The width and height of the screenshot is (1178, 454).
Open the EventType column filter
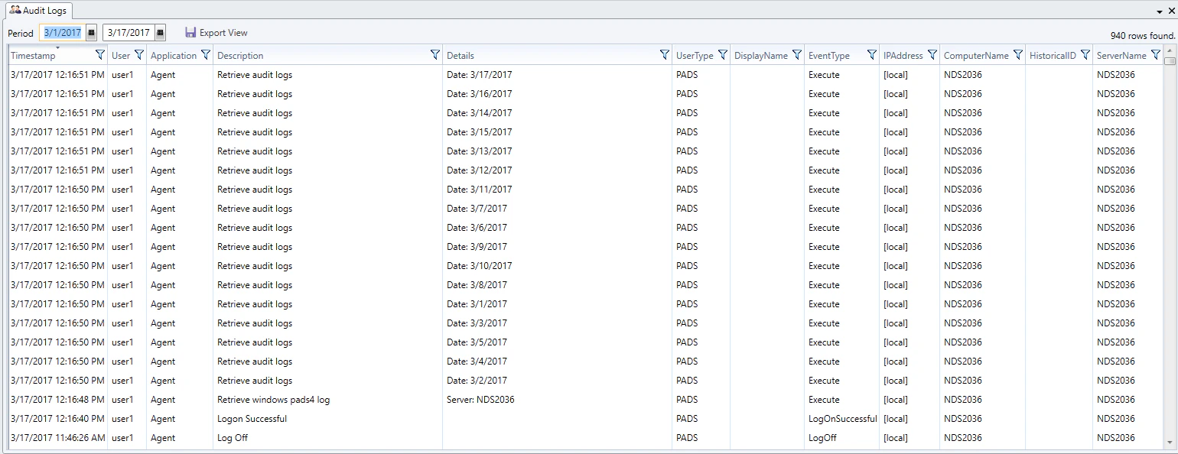click(x=871, y=54)
